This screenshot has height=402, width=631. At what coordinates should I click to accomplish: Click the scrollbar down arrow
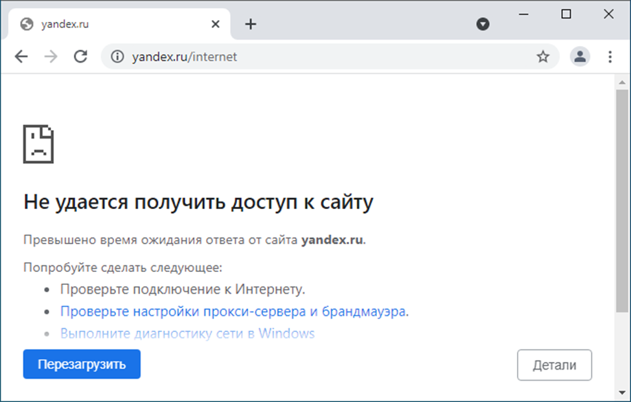point(622,392)
